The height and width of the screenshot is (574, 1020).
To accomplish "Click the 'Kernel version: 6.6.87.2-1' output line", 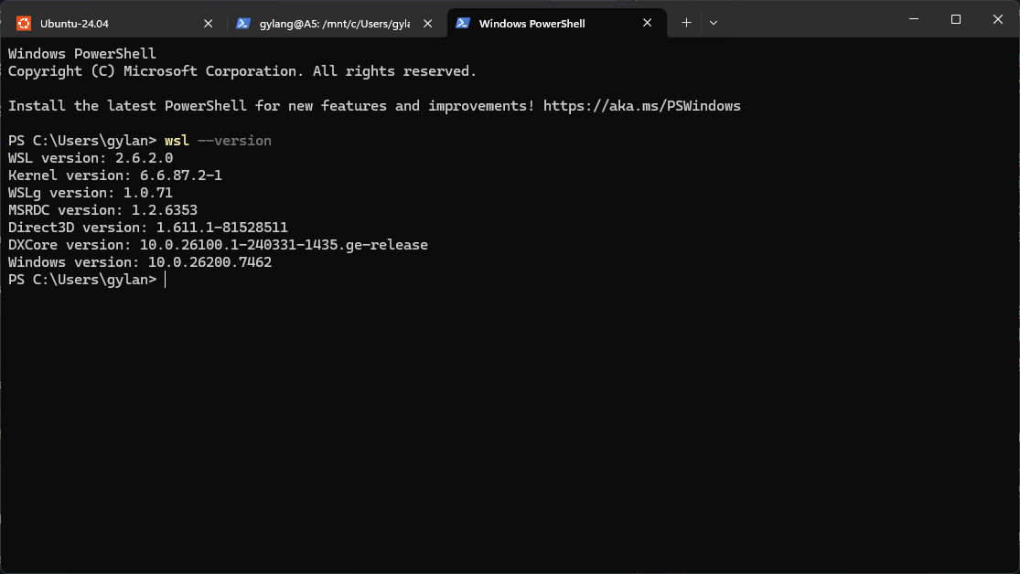I will 115,175.
